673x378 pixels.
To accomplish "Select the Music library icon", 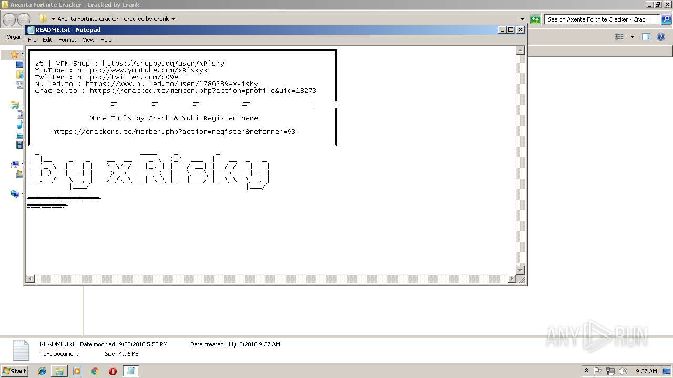I will (x=20, y=125).
